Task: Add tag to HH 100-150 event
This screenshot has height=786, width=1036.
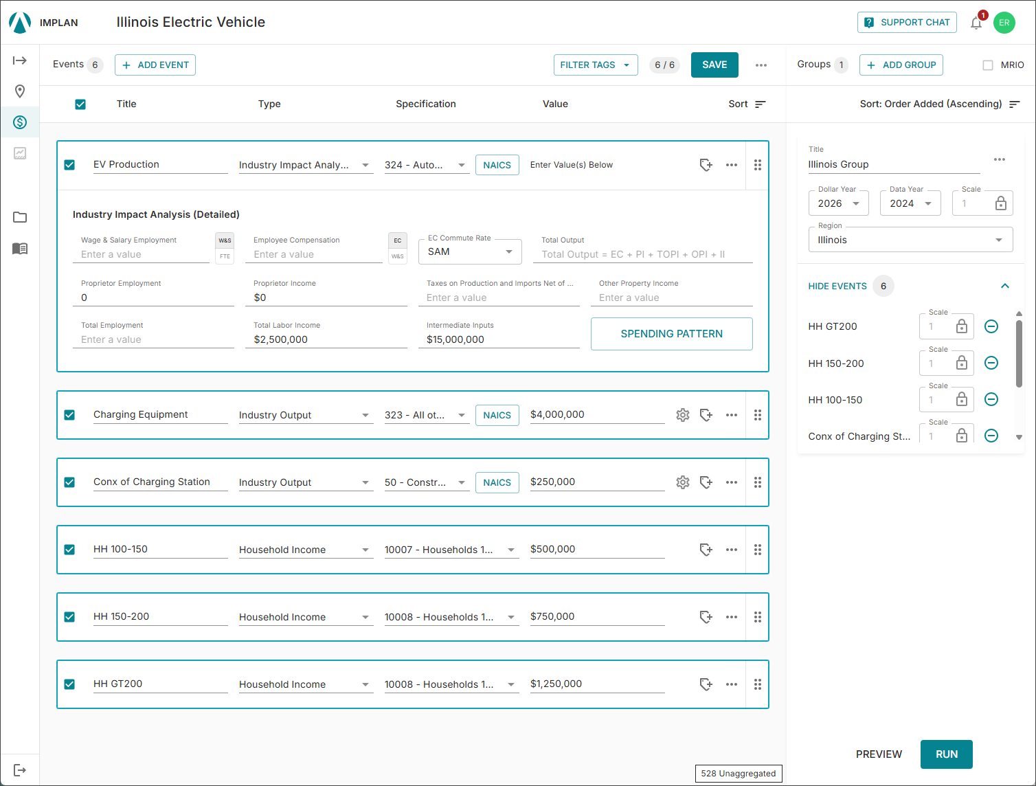Action: tap(706, 550)
